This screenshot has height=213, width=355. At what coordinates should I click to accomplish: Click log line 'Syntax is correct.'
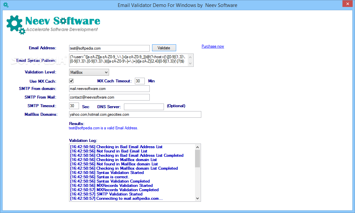[99, 177]
